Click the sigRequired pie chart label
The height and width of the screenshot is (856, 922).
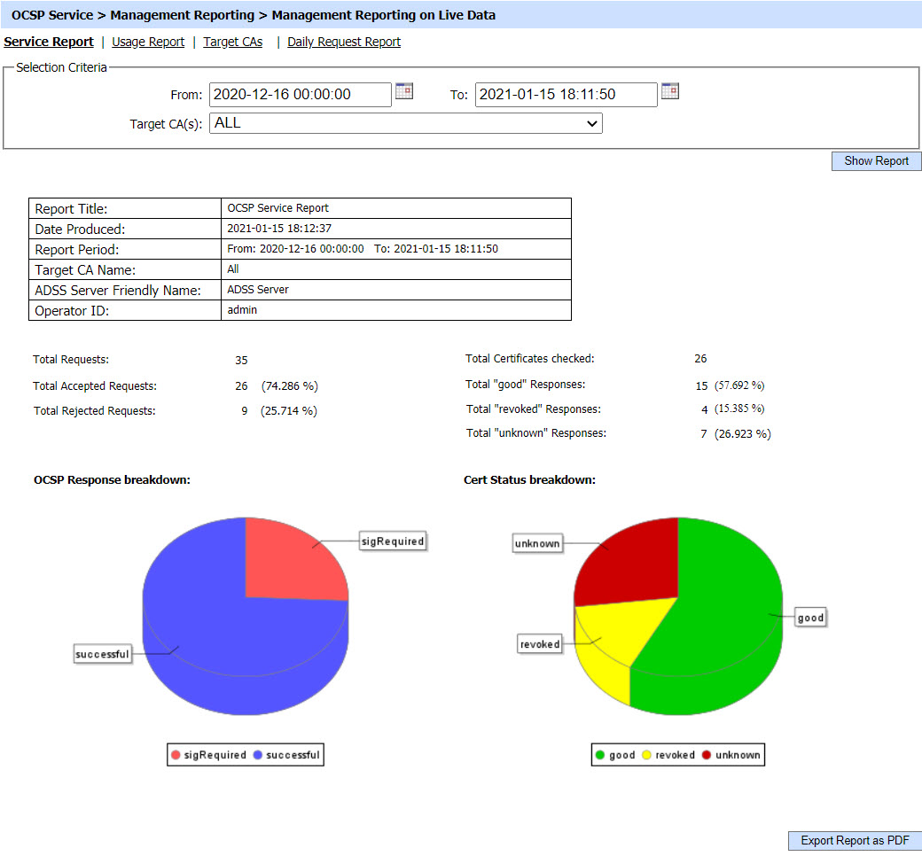point(393,541)
